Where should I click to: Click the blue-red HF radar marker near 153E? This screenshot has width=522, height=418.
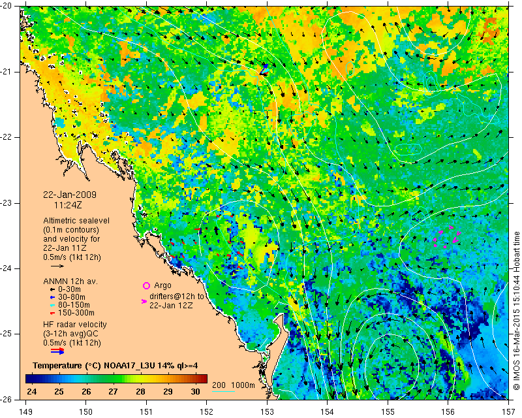[x=264, y=71]
